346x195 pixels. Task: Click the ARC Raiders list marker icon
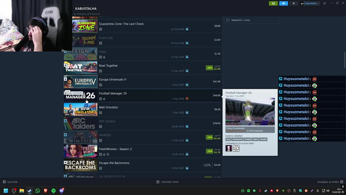tap(65, 121)
